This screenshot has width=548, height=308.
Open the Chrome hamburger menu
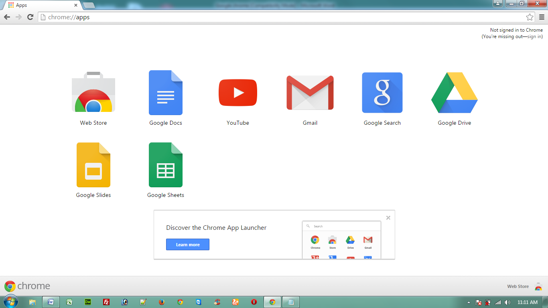[x=542, y=17]
